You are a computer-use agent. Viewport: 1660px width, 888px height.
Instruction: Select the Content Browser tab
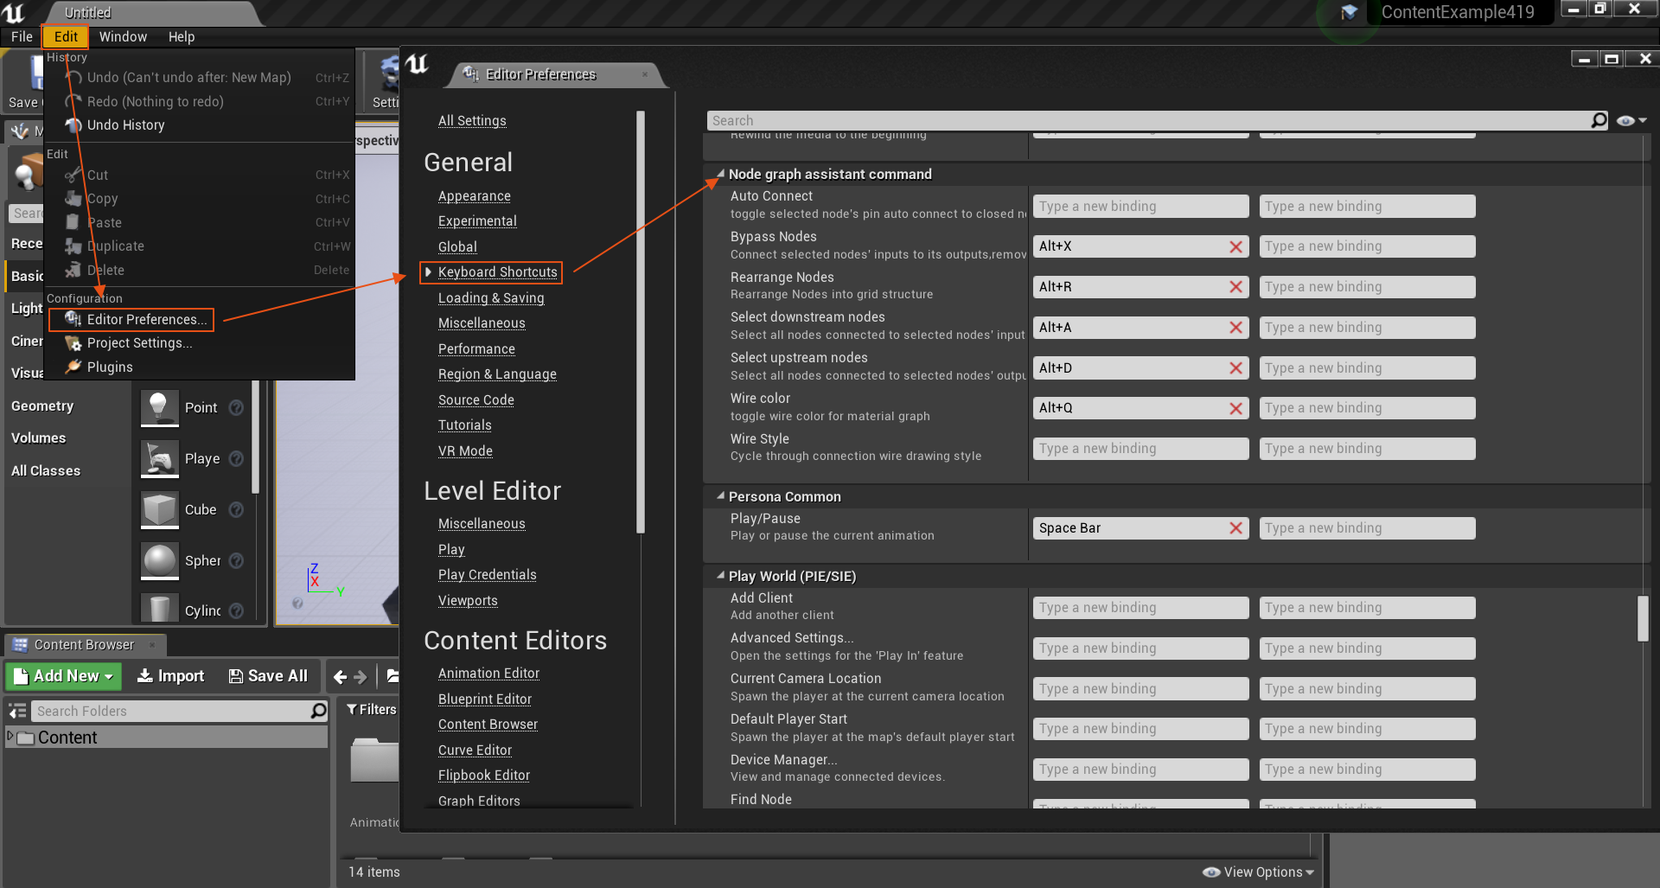tap(84, 645)
